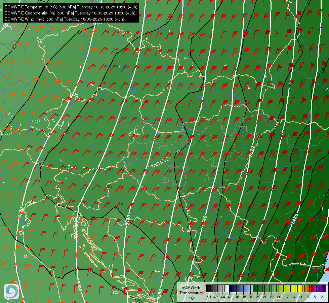Click the black swatch above -50 in the legend

click(x=207, y=288)
